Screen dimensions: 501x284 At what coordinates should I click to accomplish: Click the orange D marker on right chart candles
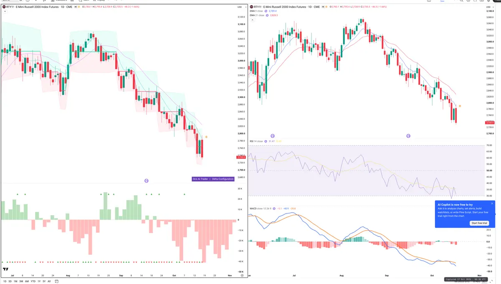coord(460,106)
